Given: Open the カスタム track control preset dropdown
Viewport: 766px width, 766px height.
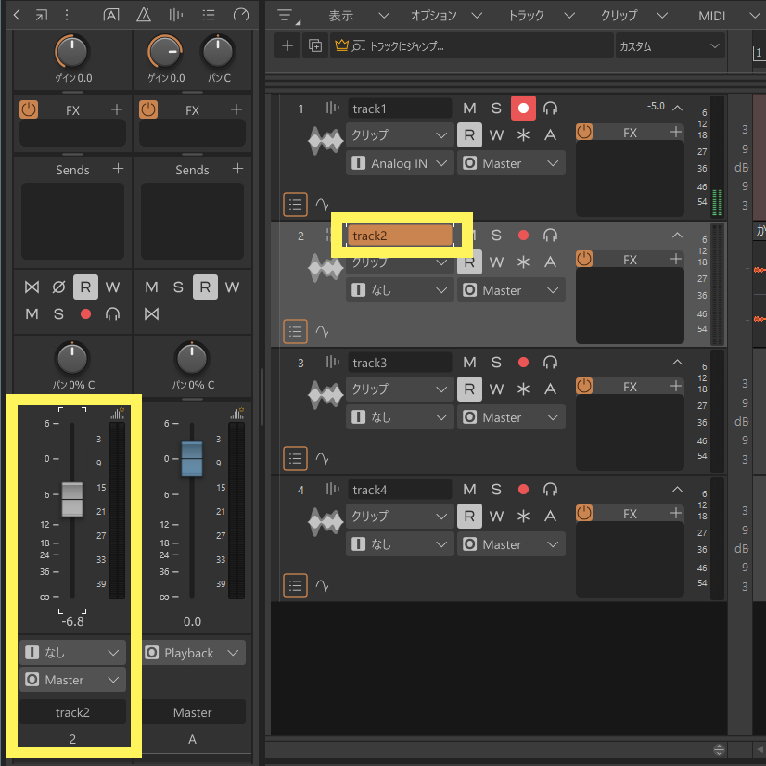Looking at the screenshot, I should tap(670, 46).
